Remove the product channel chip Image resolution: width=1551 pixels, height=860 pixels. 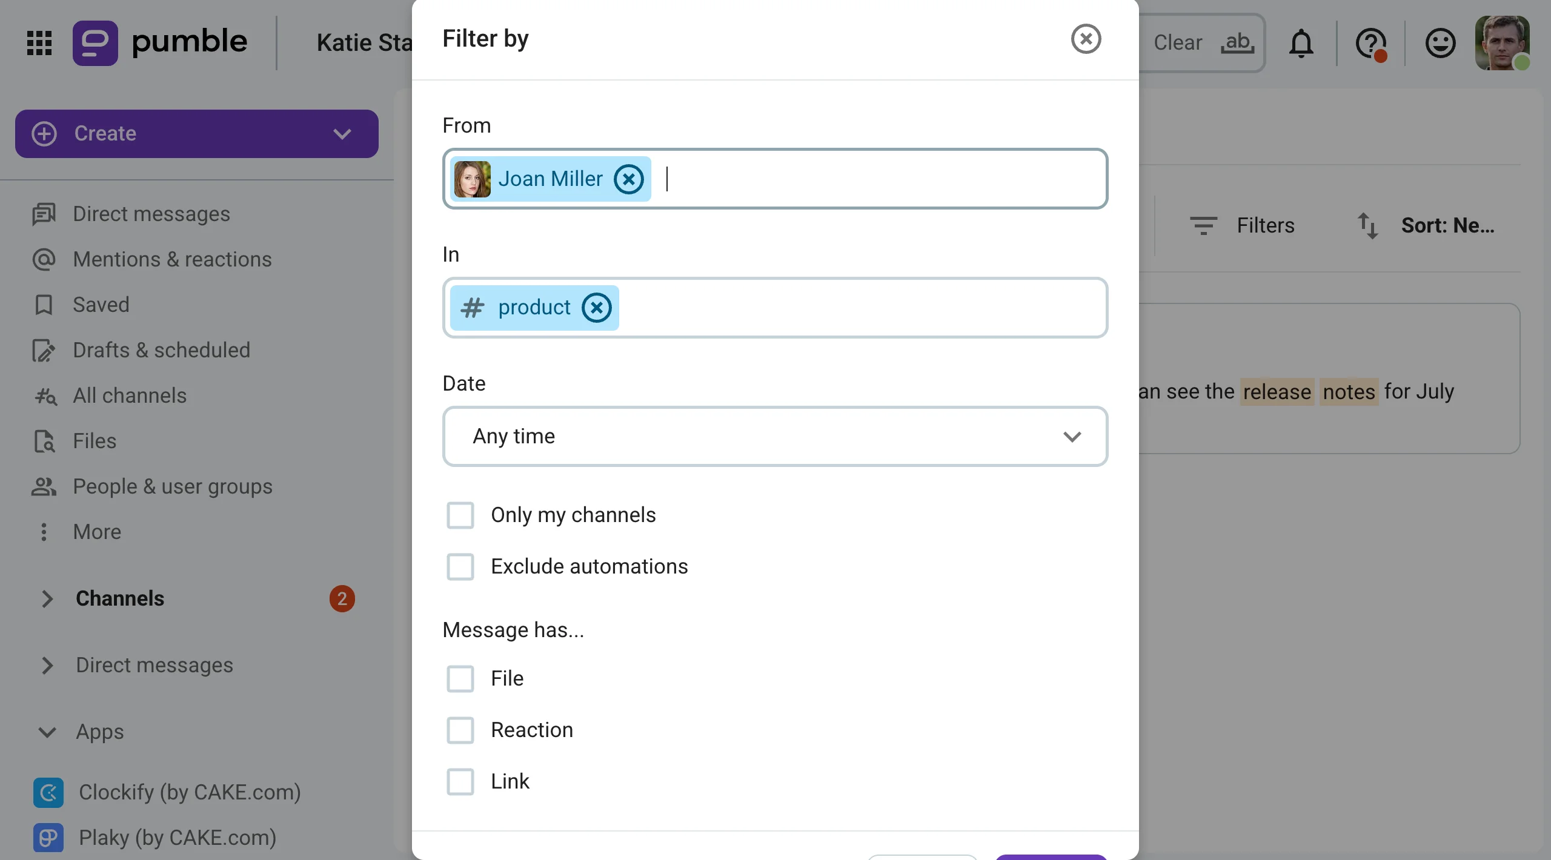click(x=597, y=308)
